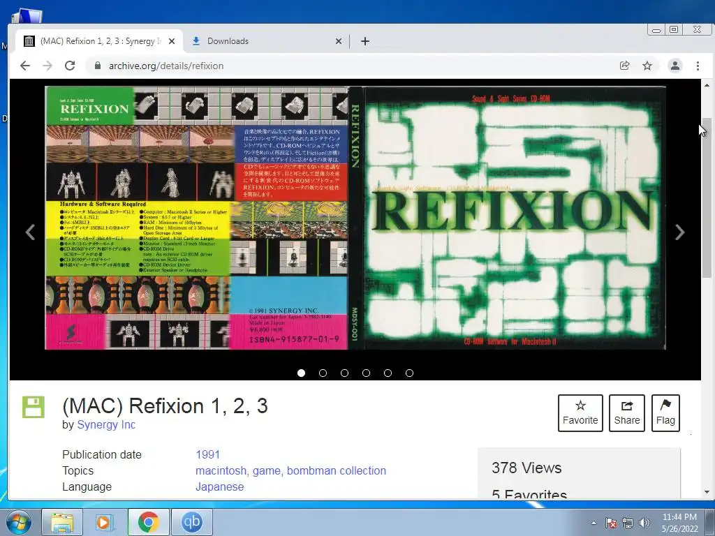Select the (MAC) Refixion tab
The image size is (715, 536).
[99, 41]
